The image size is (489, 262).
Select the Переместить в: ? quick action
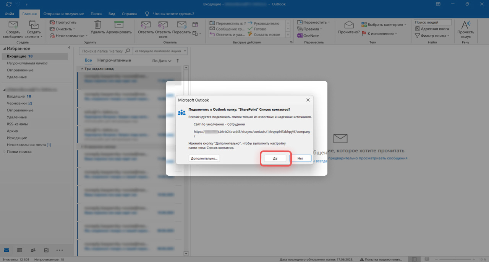click(x=228, y=23)
